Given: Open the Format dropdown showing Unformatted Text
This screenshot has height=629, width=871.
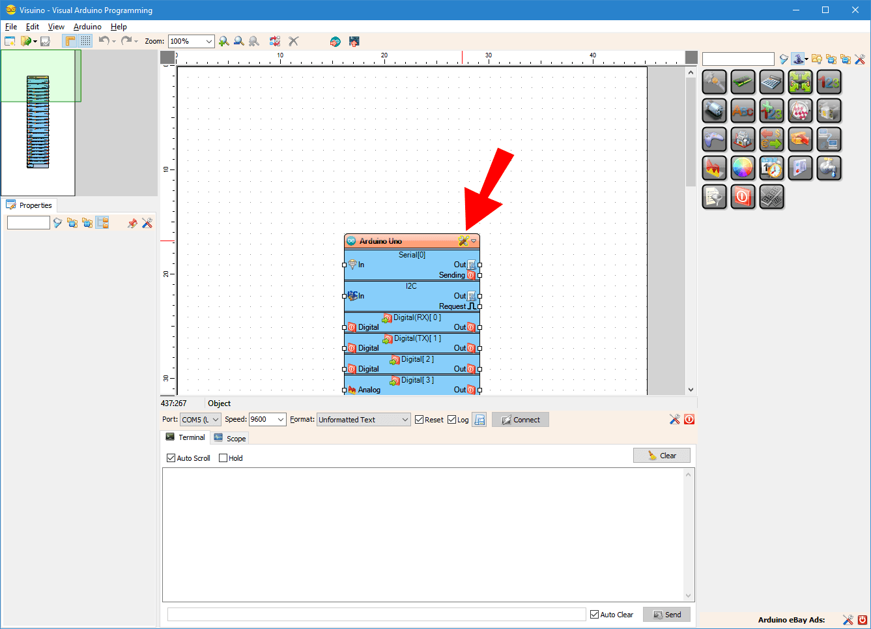Looking at the screenshot, I should tap(363, 419).
